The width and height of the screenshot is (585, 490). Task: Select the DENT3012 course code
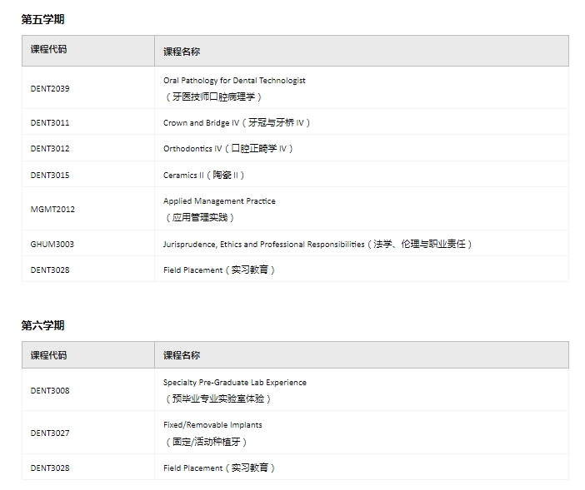click(x=50, y=149)
